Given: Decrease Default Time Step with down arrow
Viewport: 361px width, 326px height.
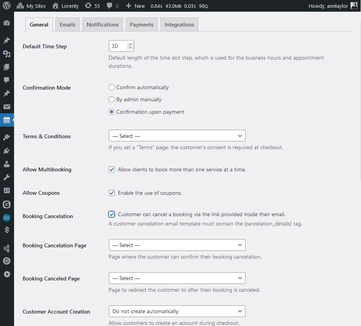Looking at the screenshot, I should pyautogui.click(x=130, y=48).
